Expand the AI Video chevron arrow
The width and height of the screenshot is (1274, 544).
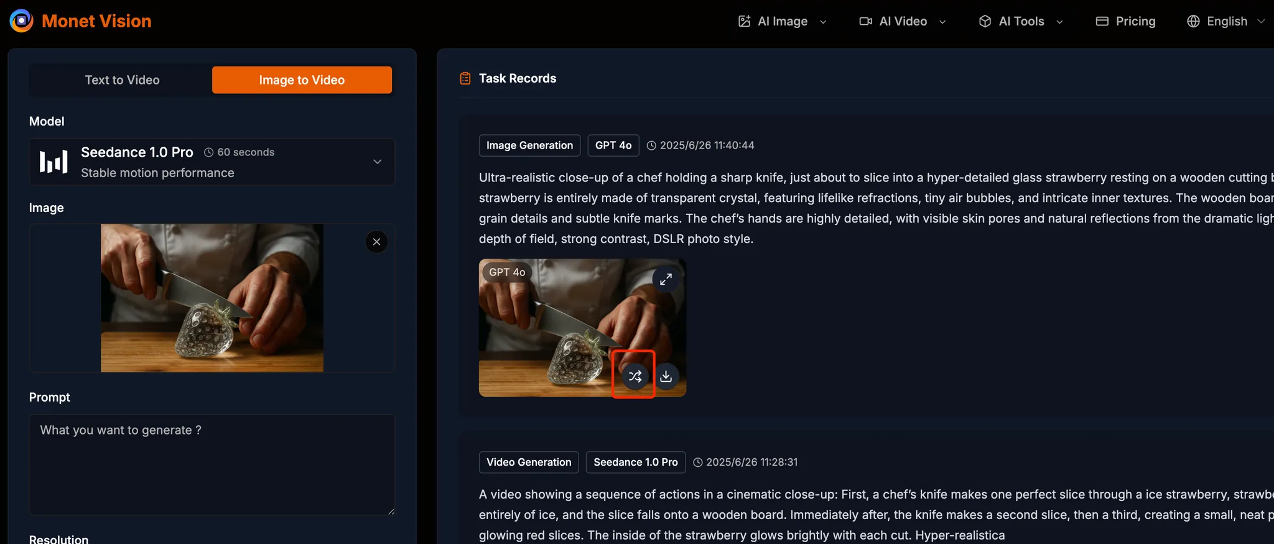(942, 22)
